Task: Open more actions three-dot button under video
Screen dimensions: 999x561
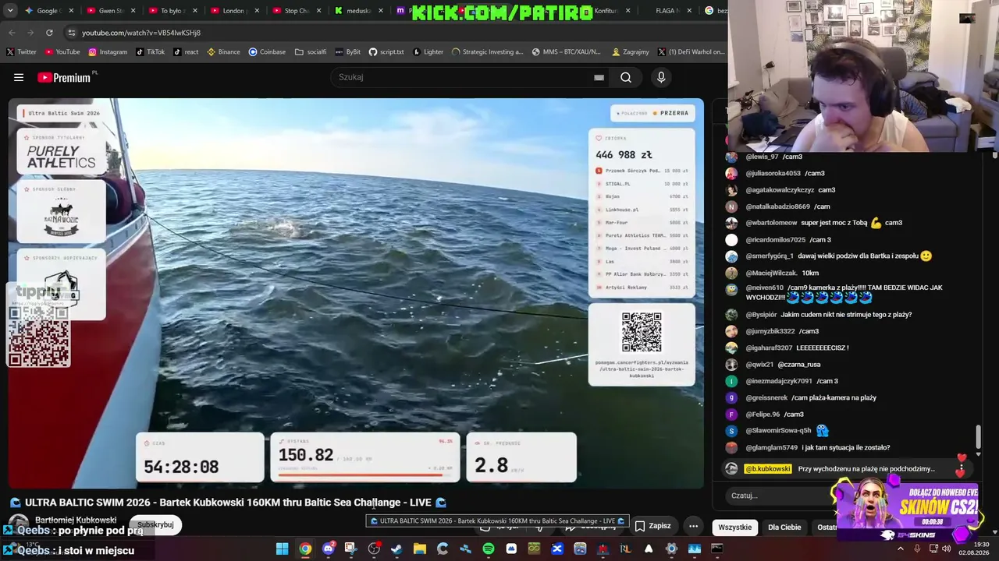Action: pos(693,526)
